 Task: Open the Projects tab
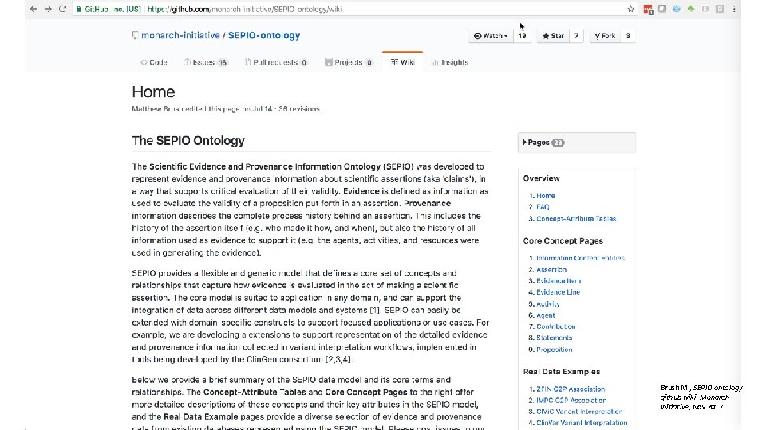coord(349,62)
